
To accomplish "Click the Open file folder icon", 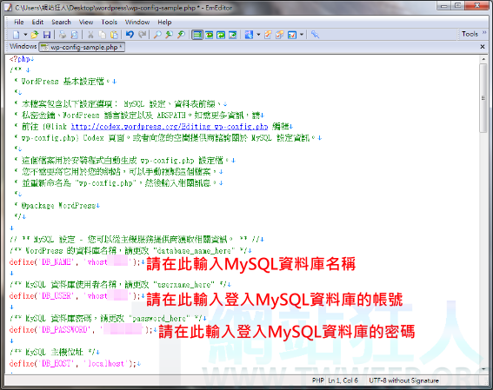I will [x=35, y=35].
